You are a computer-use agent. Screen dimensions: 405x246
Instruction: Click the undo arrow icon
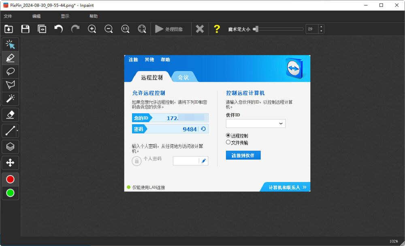click(x=58, y=29)
